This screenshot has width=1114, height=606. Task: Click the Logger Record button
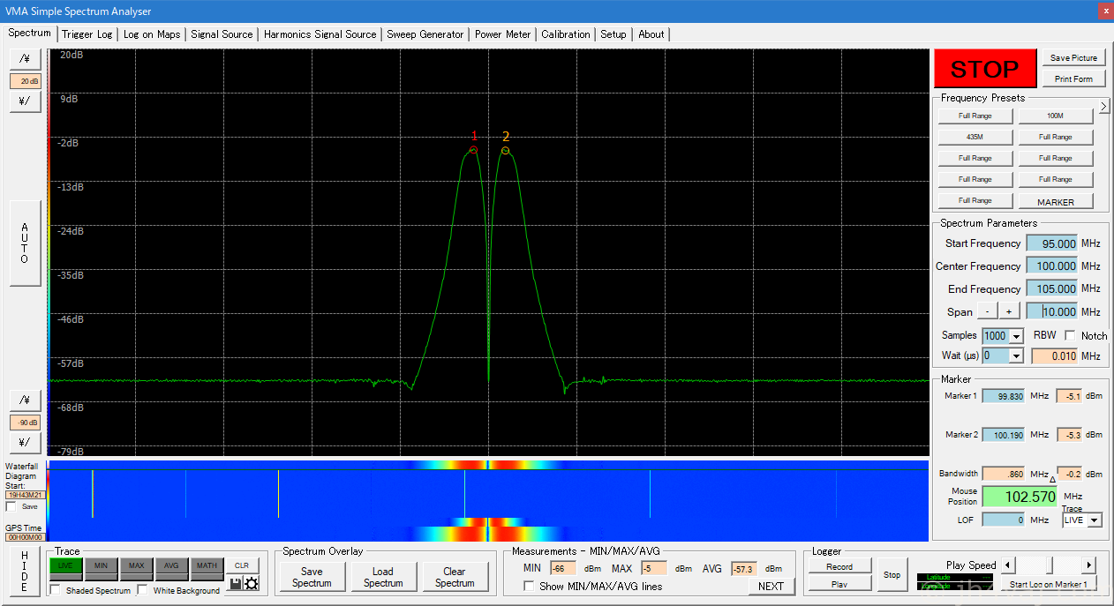[x=839, y=566]
